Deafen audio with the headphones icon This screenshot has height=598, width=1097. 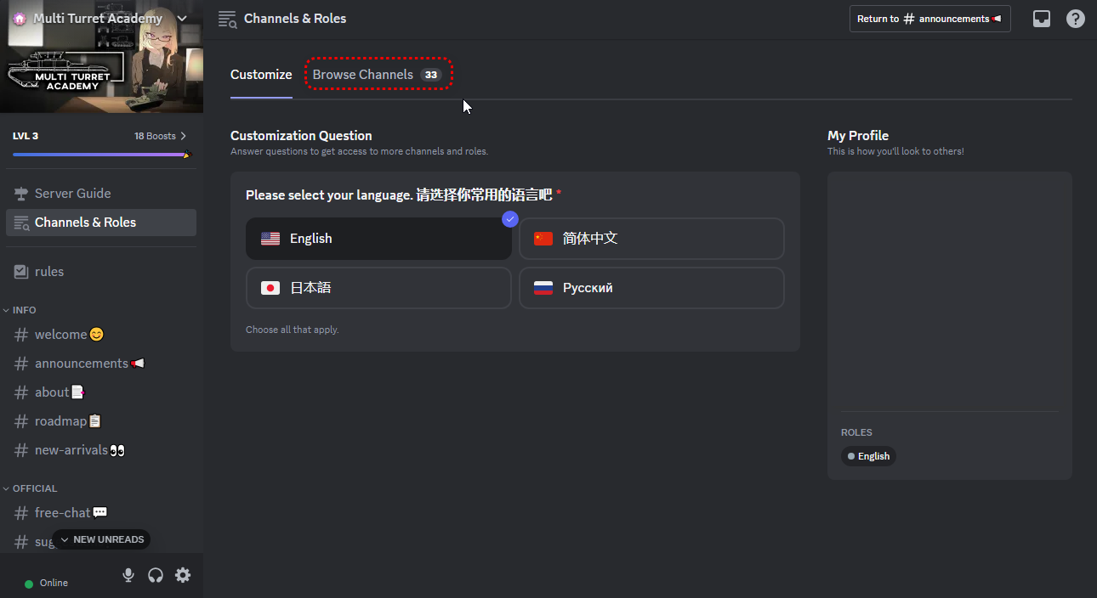tap(156, 575)
